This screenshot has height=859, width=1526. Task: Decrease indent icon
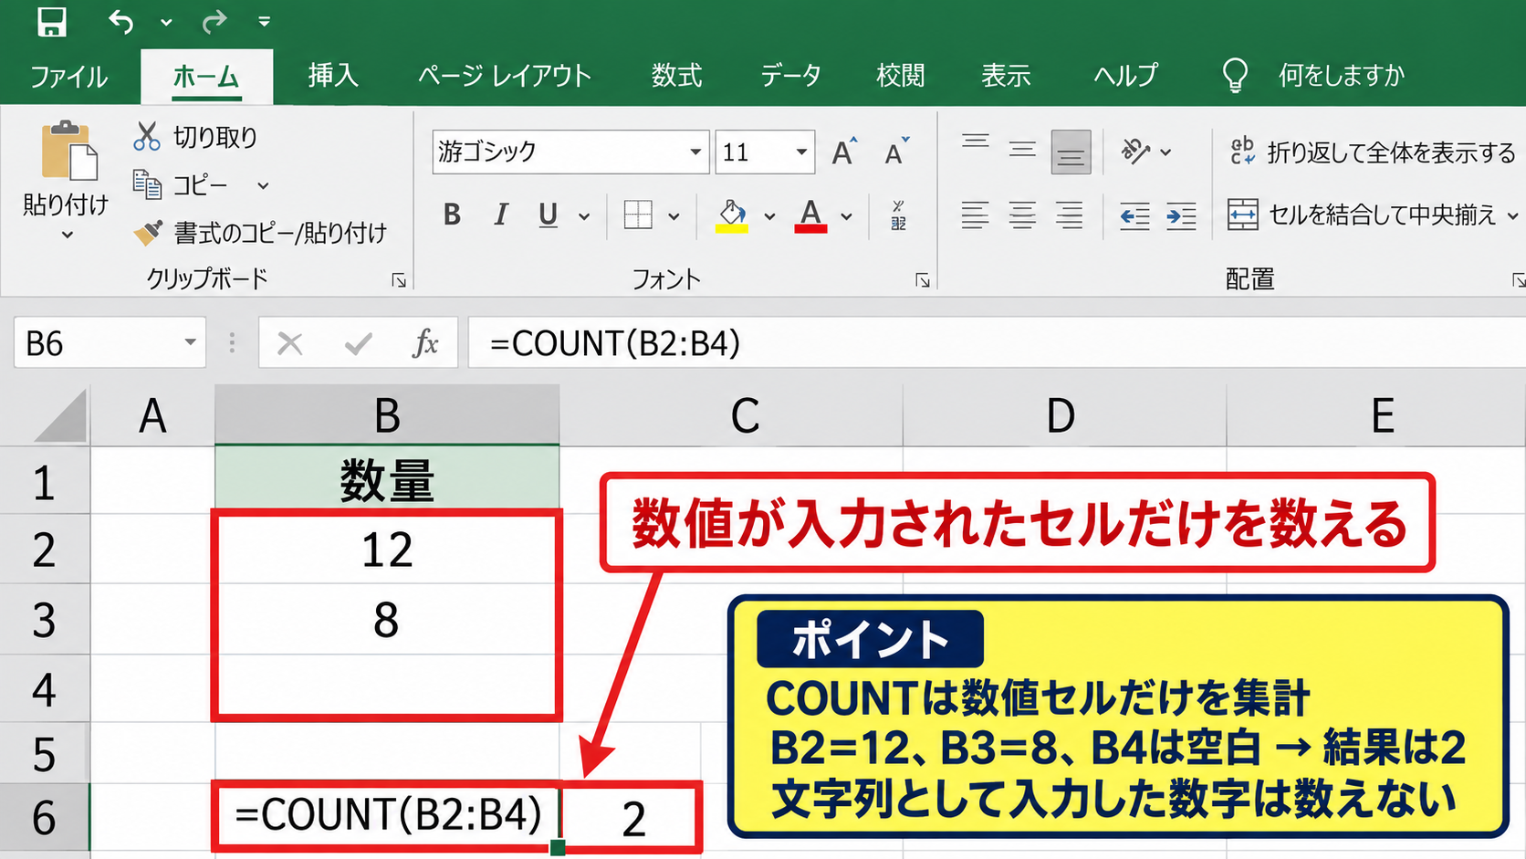1134,215
